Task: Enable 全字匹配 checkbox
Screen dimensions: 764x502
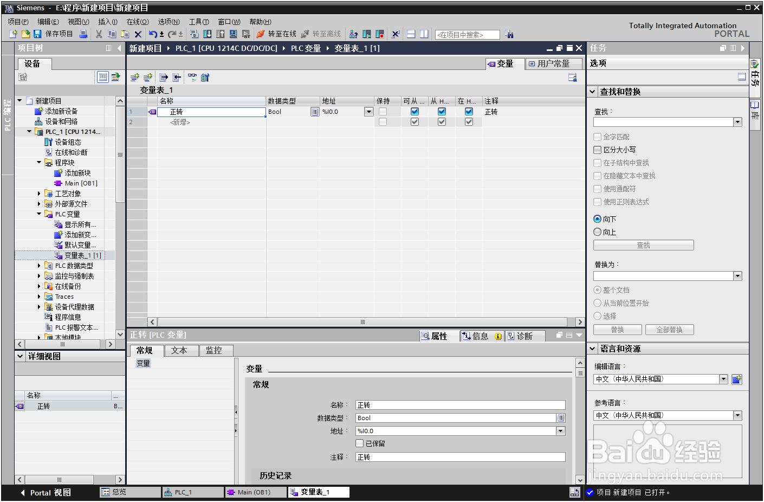Action: coord(597,137)
